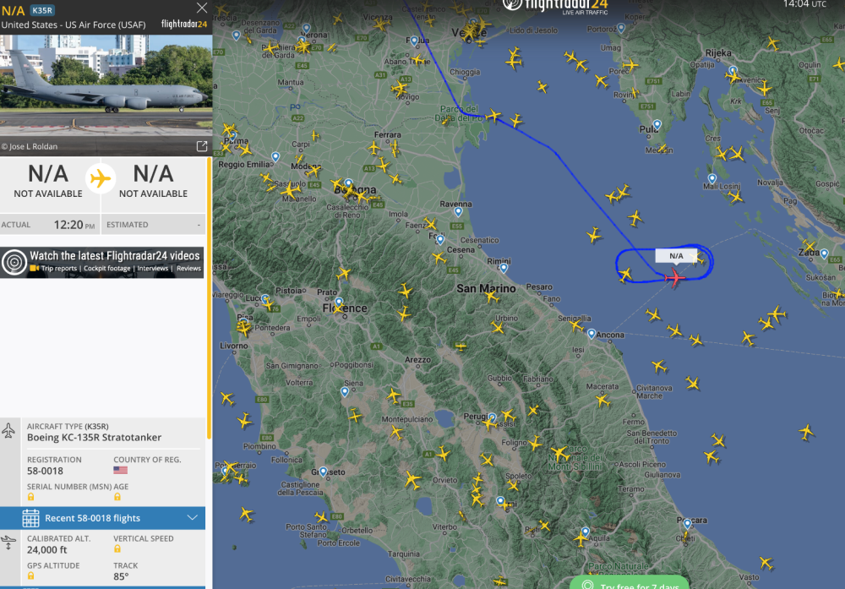Open the Trip reports video link
845x589 pixels.
(x=59, y=269)
